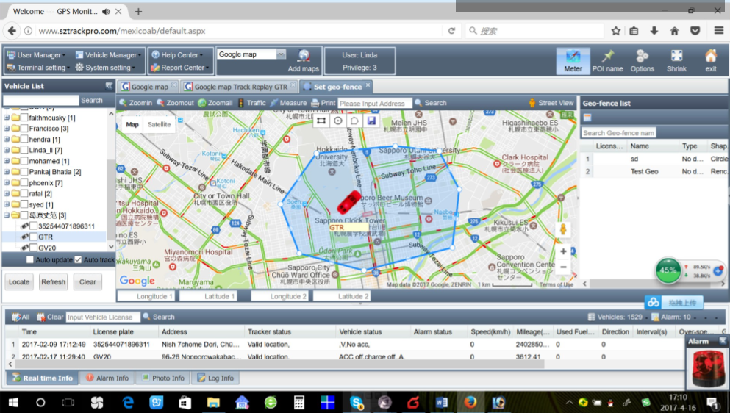Open Firefox from the taskbar

470,402
